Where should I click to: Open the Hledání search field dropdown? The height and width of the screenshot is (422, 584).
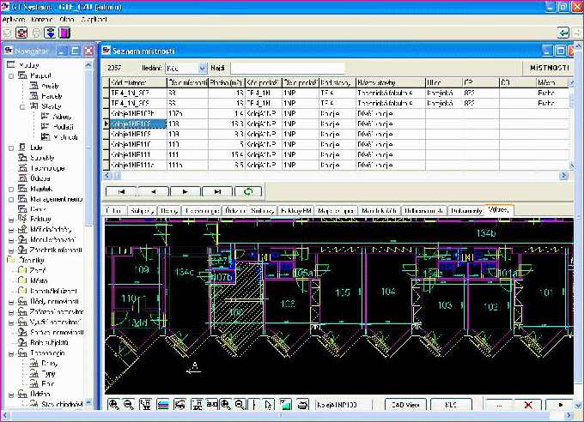[x=203, y=67]
